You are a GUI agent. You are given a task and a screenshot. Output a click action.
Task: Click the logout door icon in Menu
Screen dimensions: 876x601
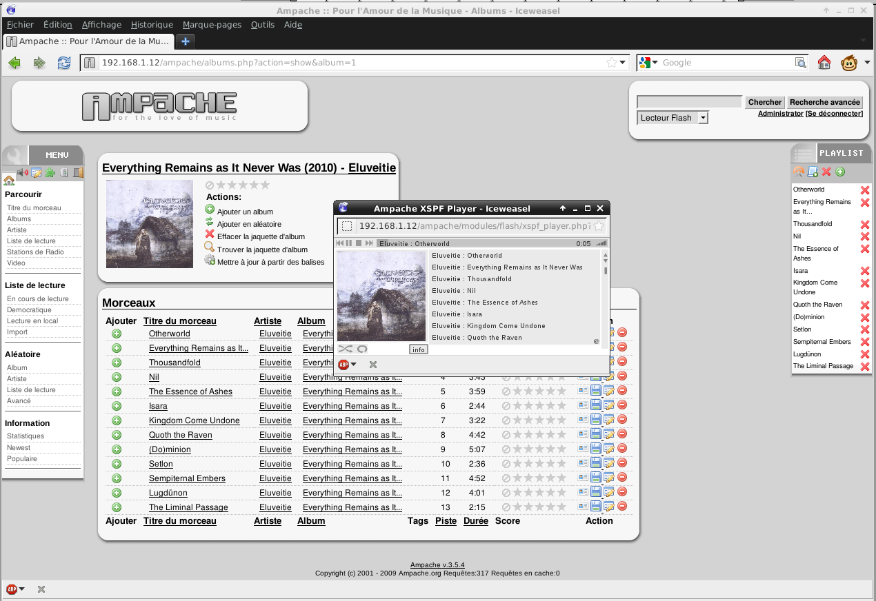(78, 172)
